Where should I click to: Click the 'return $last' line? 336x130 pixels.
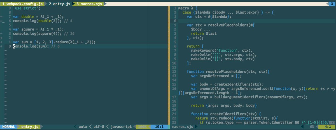click(x=204, y=34)
